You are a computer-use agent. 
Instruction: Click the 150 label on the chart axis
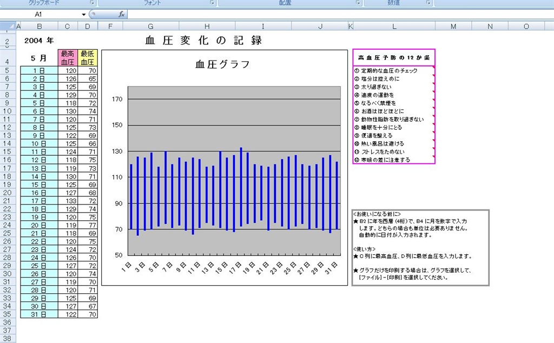117,125
